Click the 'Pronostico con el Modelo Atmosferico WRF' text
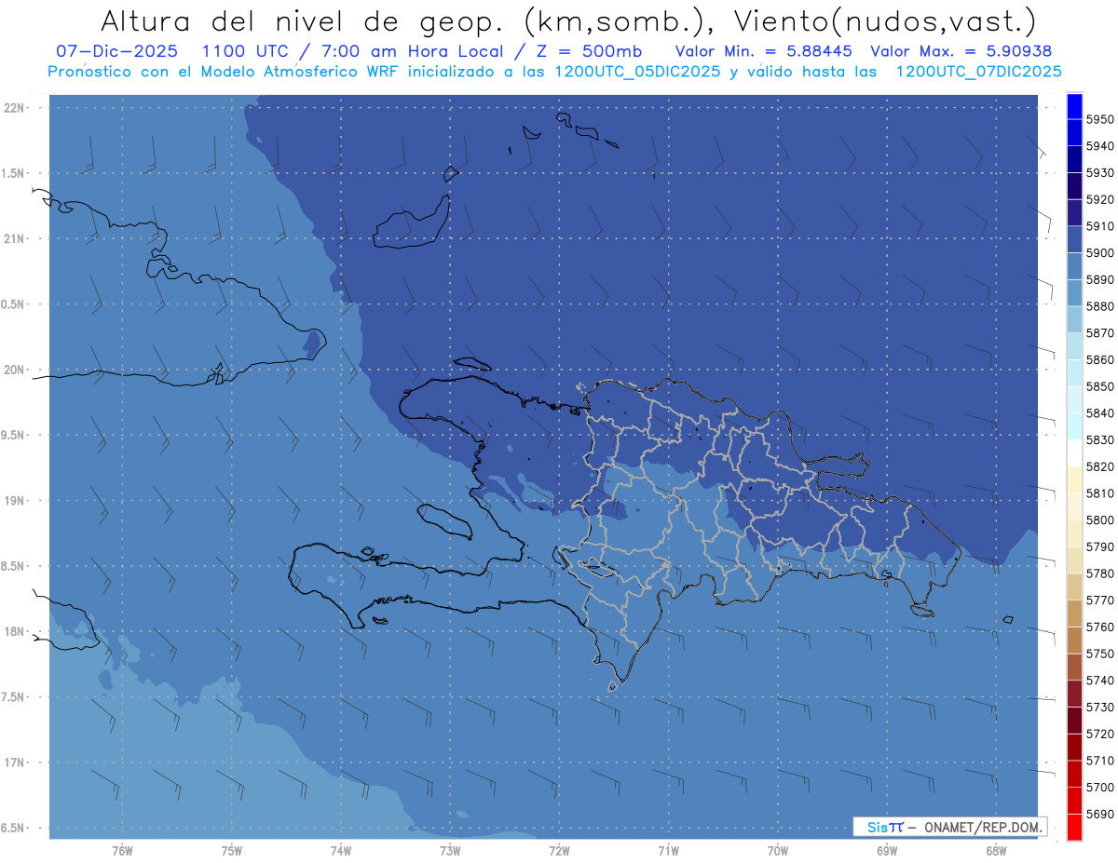This screenshot has height=863, width=1118. 222,71
